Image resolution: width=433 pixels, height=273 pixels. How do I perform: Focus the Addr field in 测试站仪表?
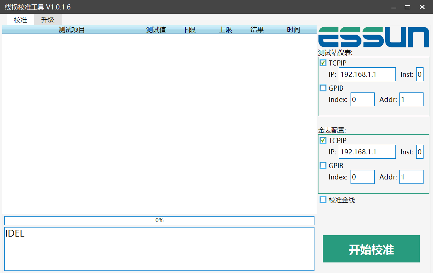411,99
